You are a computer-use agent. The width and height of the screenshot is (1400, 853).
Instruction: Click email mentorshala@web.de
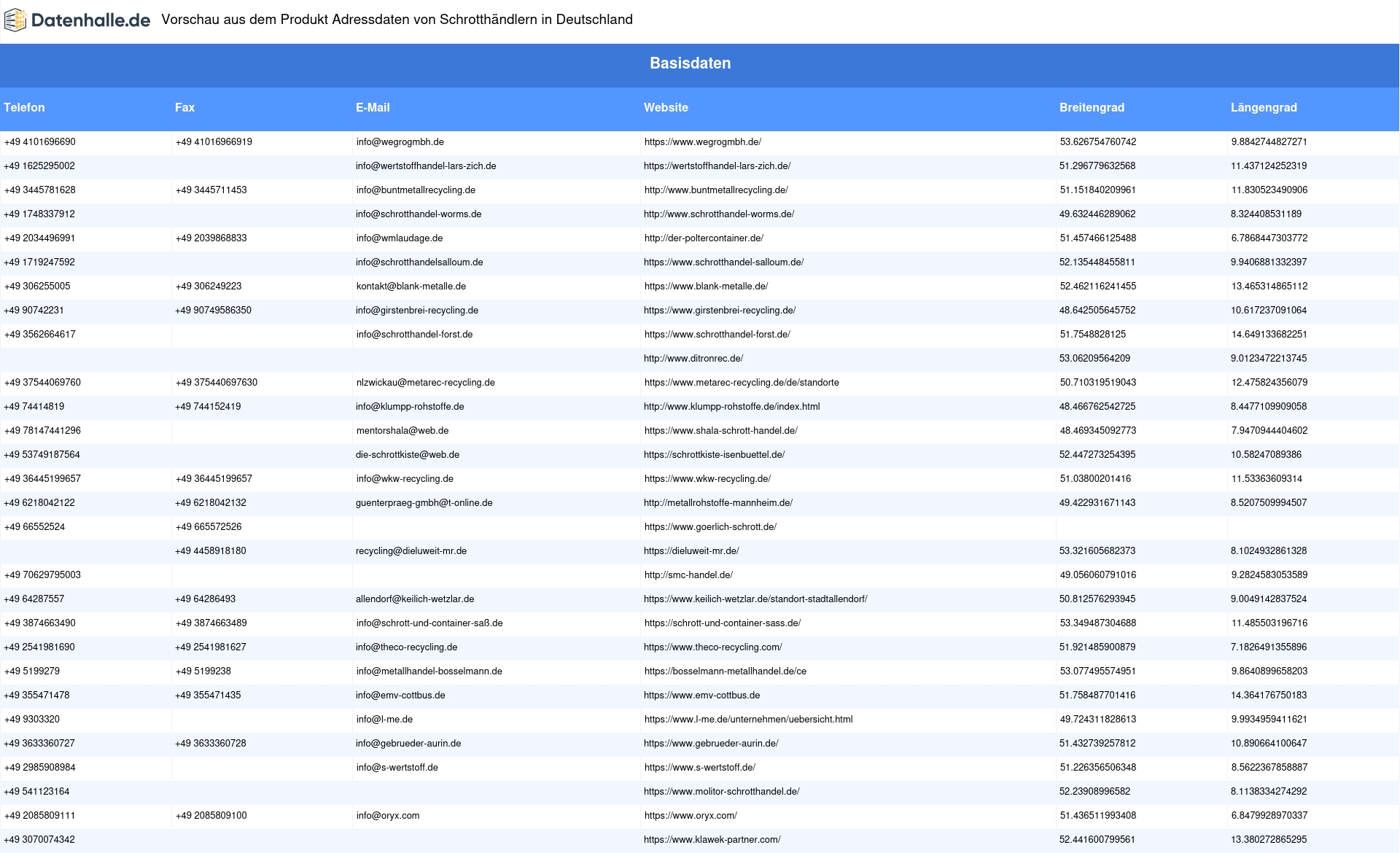[x=402, y=431]
